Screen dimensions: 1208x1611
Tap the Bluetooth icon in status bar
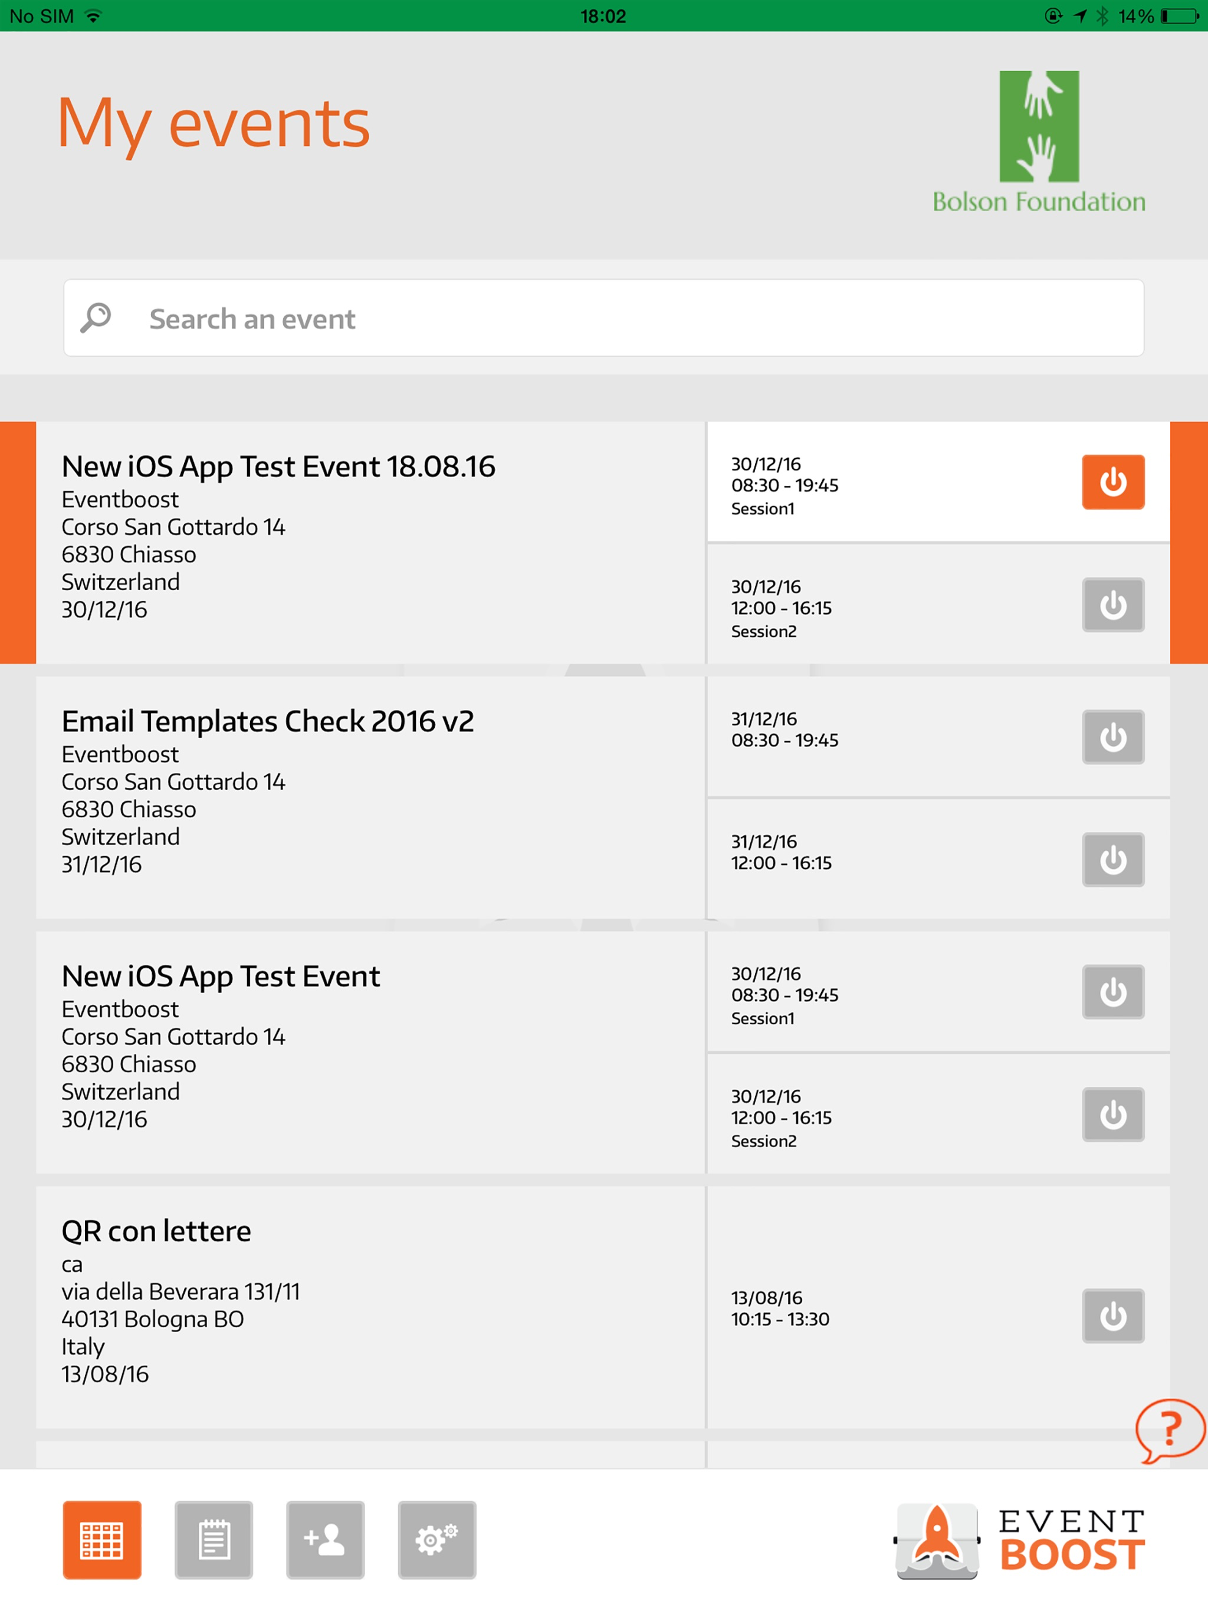tap(1102, 16)
